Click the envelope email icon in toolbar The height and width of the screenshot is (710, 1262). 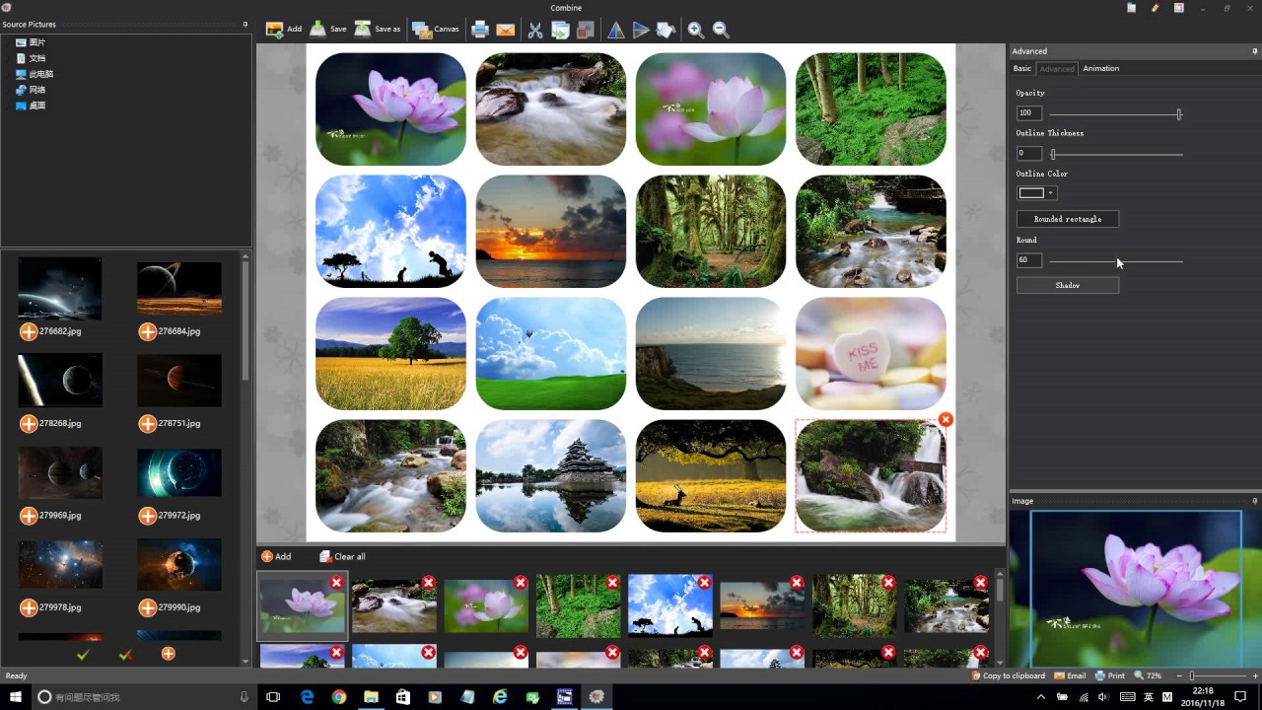coord(506,30)
